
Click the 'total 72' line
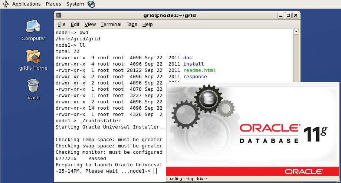coord(68,51)
